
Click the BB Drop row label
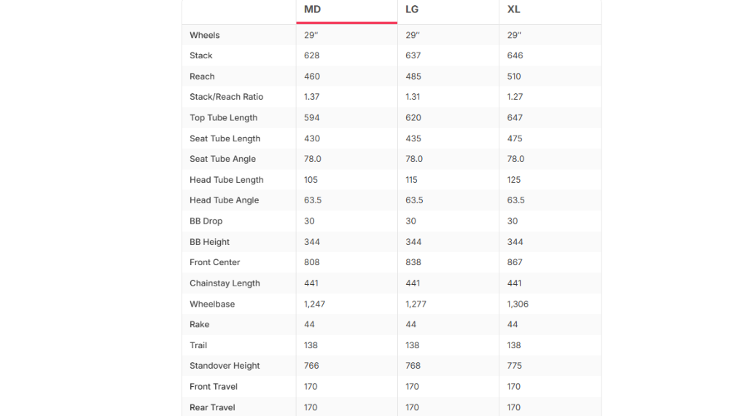pyautogui.click(x=206, y=221)
